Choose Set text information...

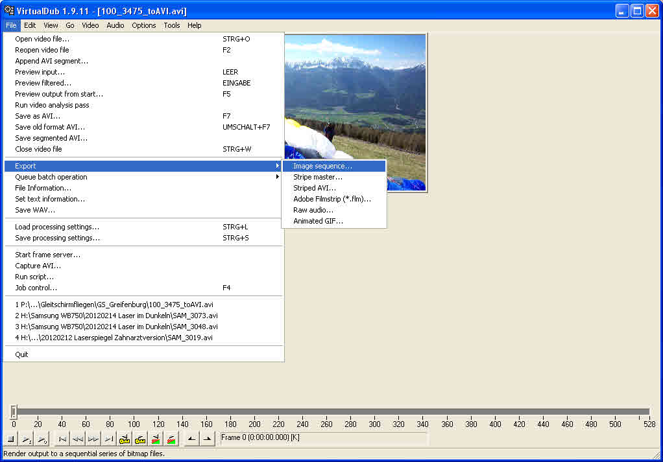(143, 199)
